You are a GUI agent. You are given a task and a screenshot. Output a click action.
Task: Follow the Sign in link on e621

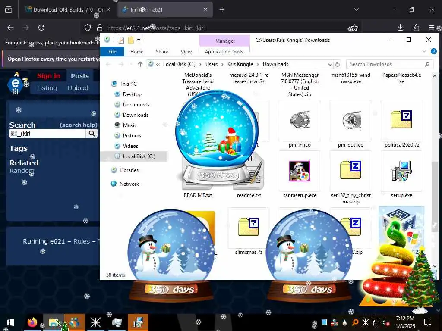[x=48, y=76]
